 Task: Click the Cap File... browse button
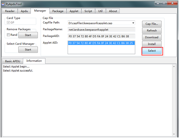pyautogui.click(x=152, y=24)
